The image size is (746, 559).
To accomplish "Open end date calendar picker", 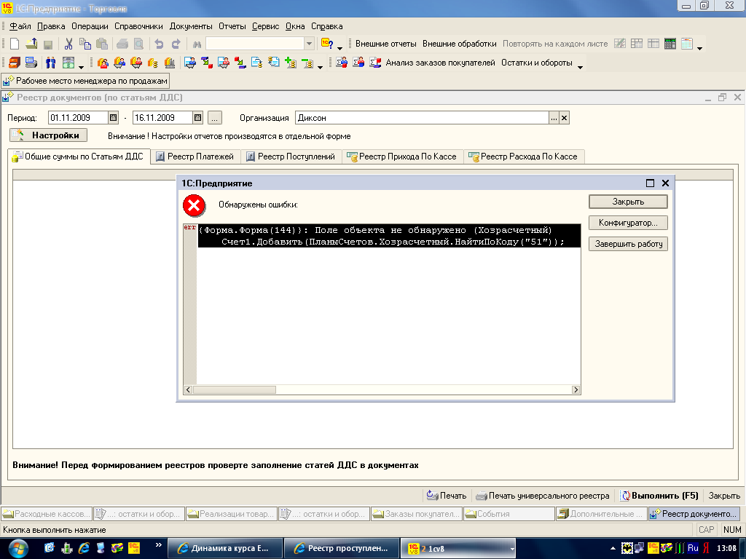I will point(198,117).
